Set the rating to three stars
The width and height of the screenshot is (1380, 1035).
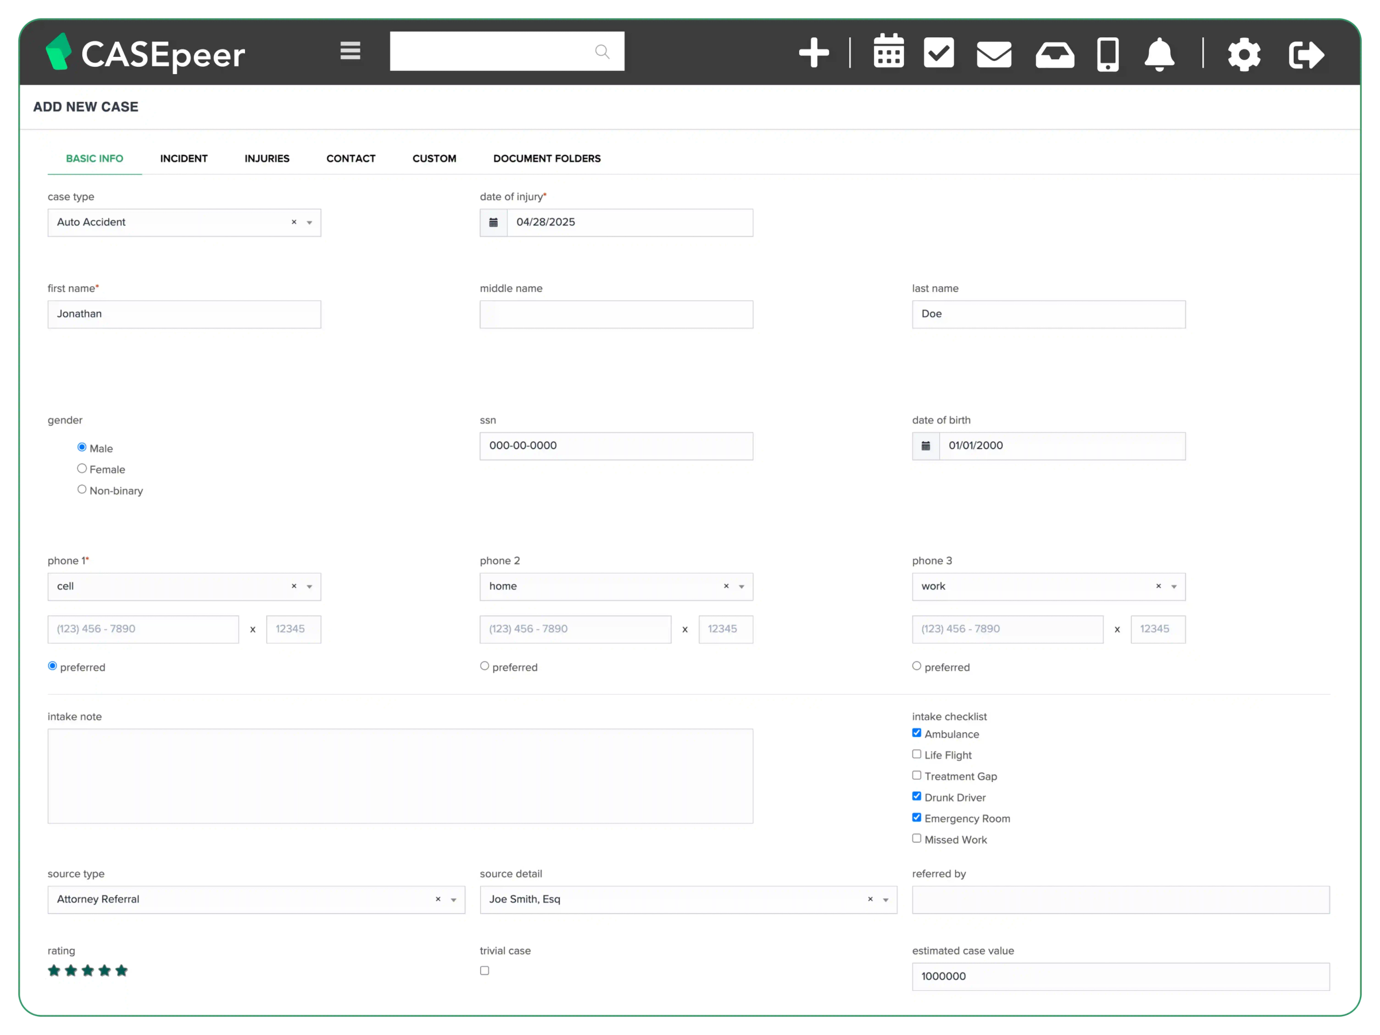click(x=87, y=970)
